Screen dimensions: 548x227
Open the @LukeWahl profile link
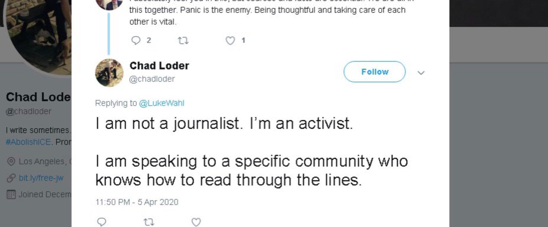coord(162,103)
